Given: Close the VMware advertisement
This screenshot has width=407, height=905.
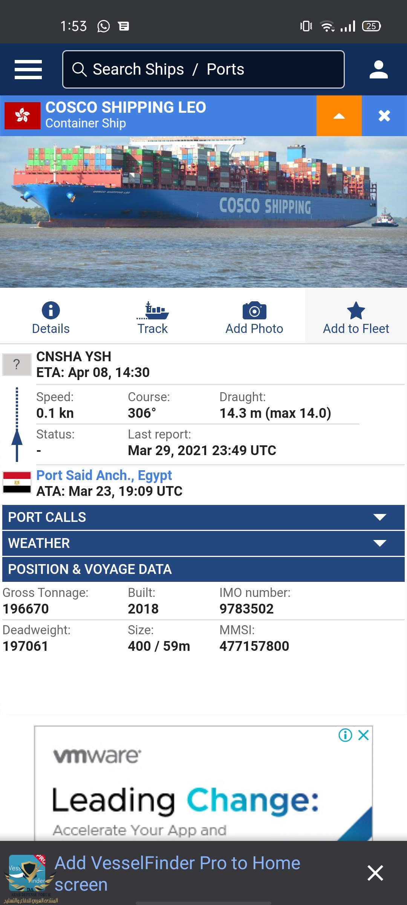Looking at the screenshot, I should [x=364, y=735].
